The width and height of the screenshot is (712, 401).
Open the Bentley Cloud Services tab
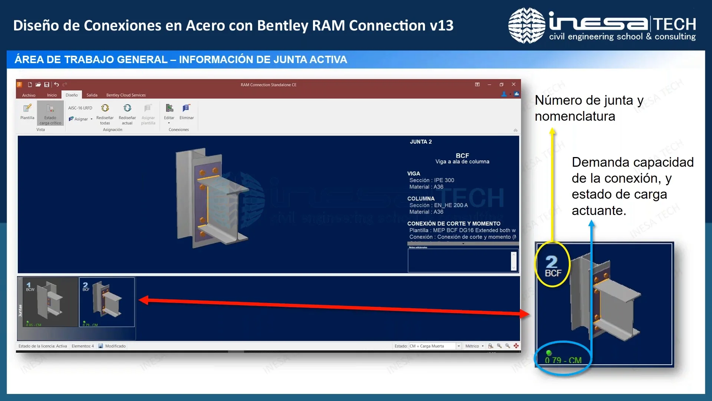pos(126,95)
